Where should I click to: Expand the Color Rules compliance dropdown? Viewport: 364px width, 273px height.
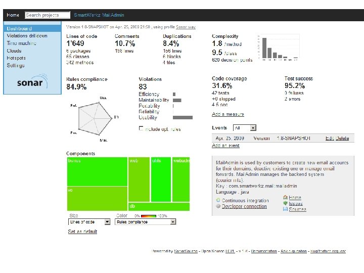click(145, 222)
